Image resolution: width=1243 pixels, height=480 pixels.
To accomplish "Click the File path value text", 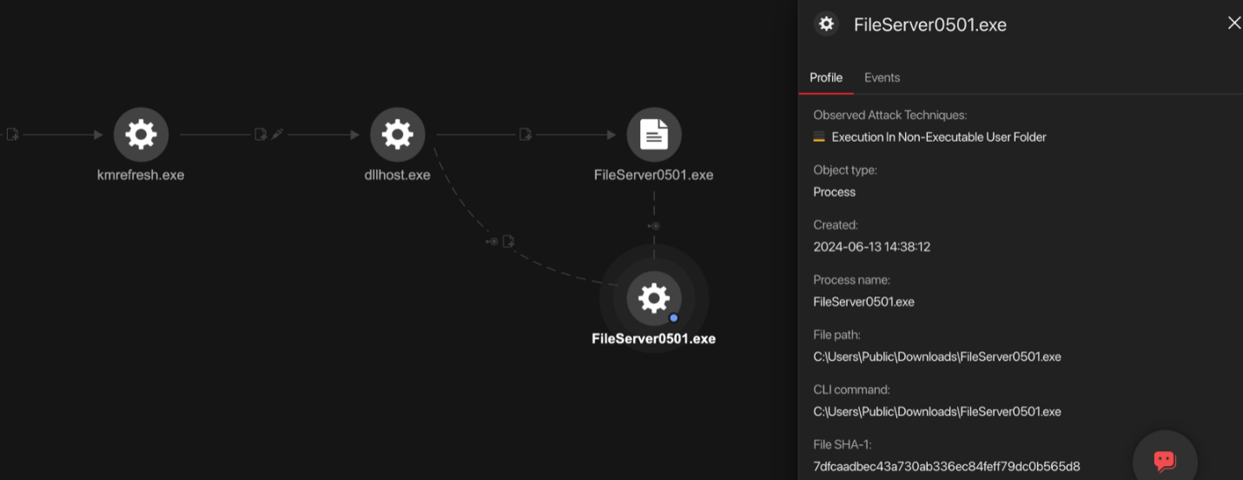I will pos(937,356).
